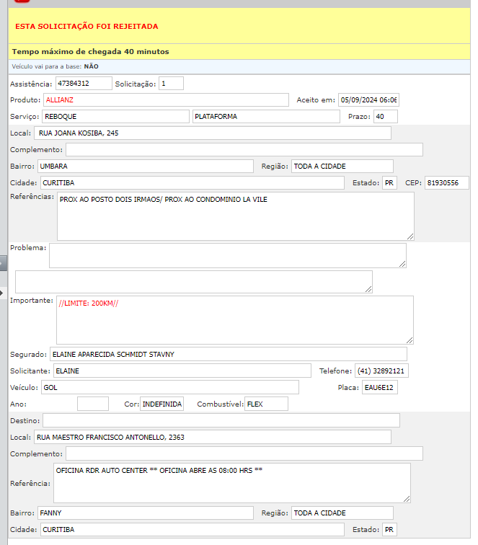This screenshot has height=545, width=478.
Task: Select the Solicitação field
Action: [x=171, y=84]
